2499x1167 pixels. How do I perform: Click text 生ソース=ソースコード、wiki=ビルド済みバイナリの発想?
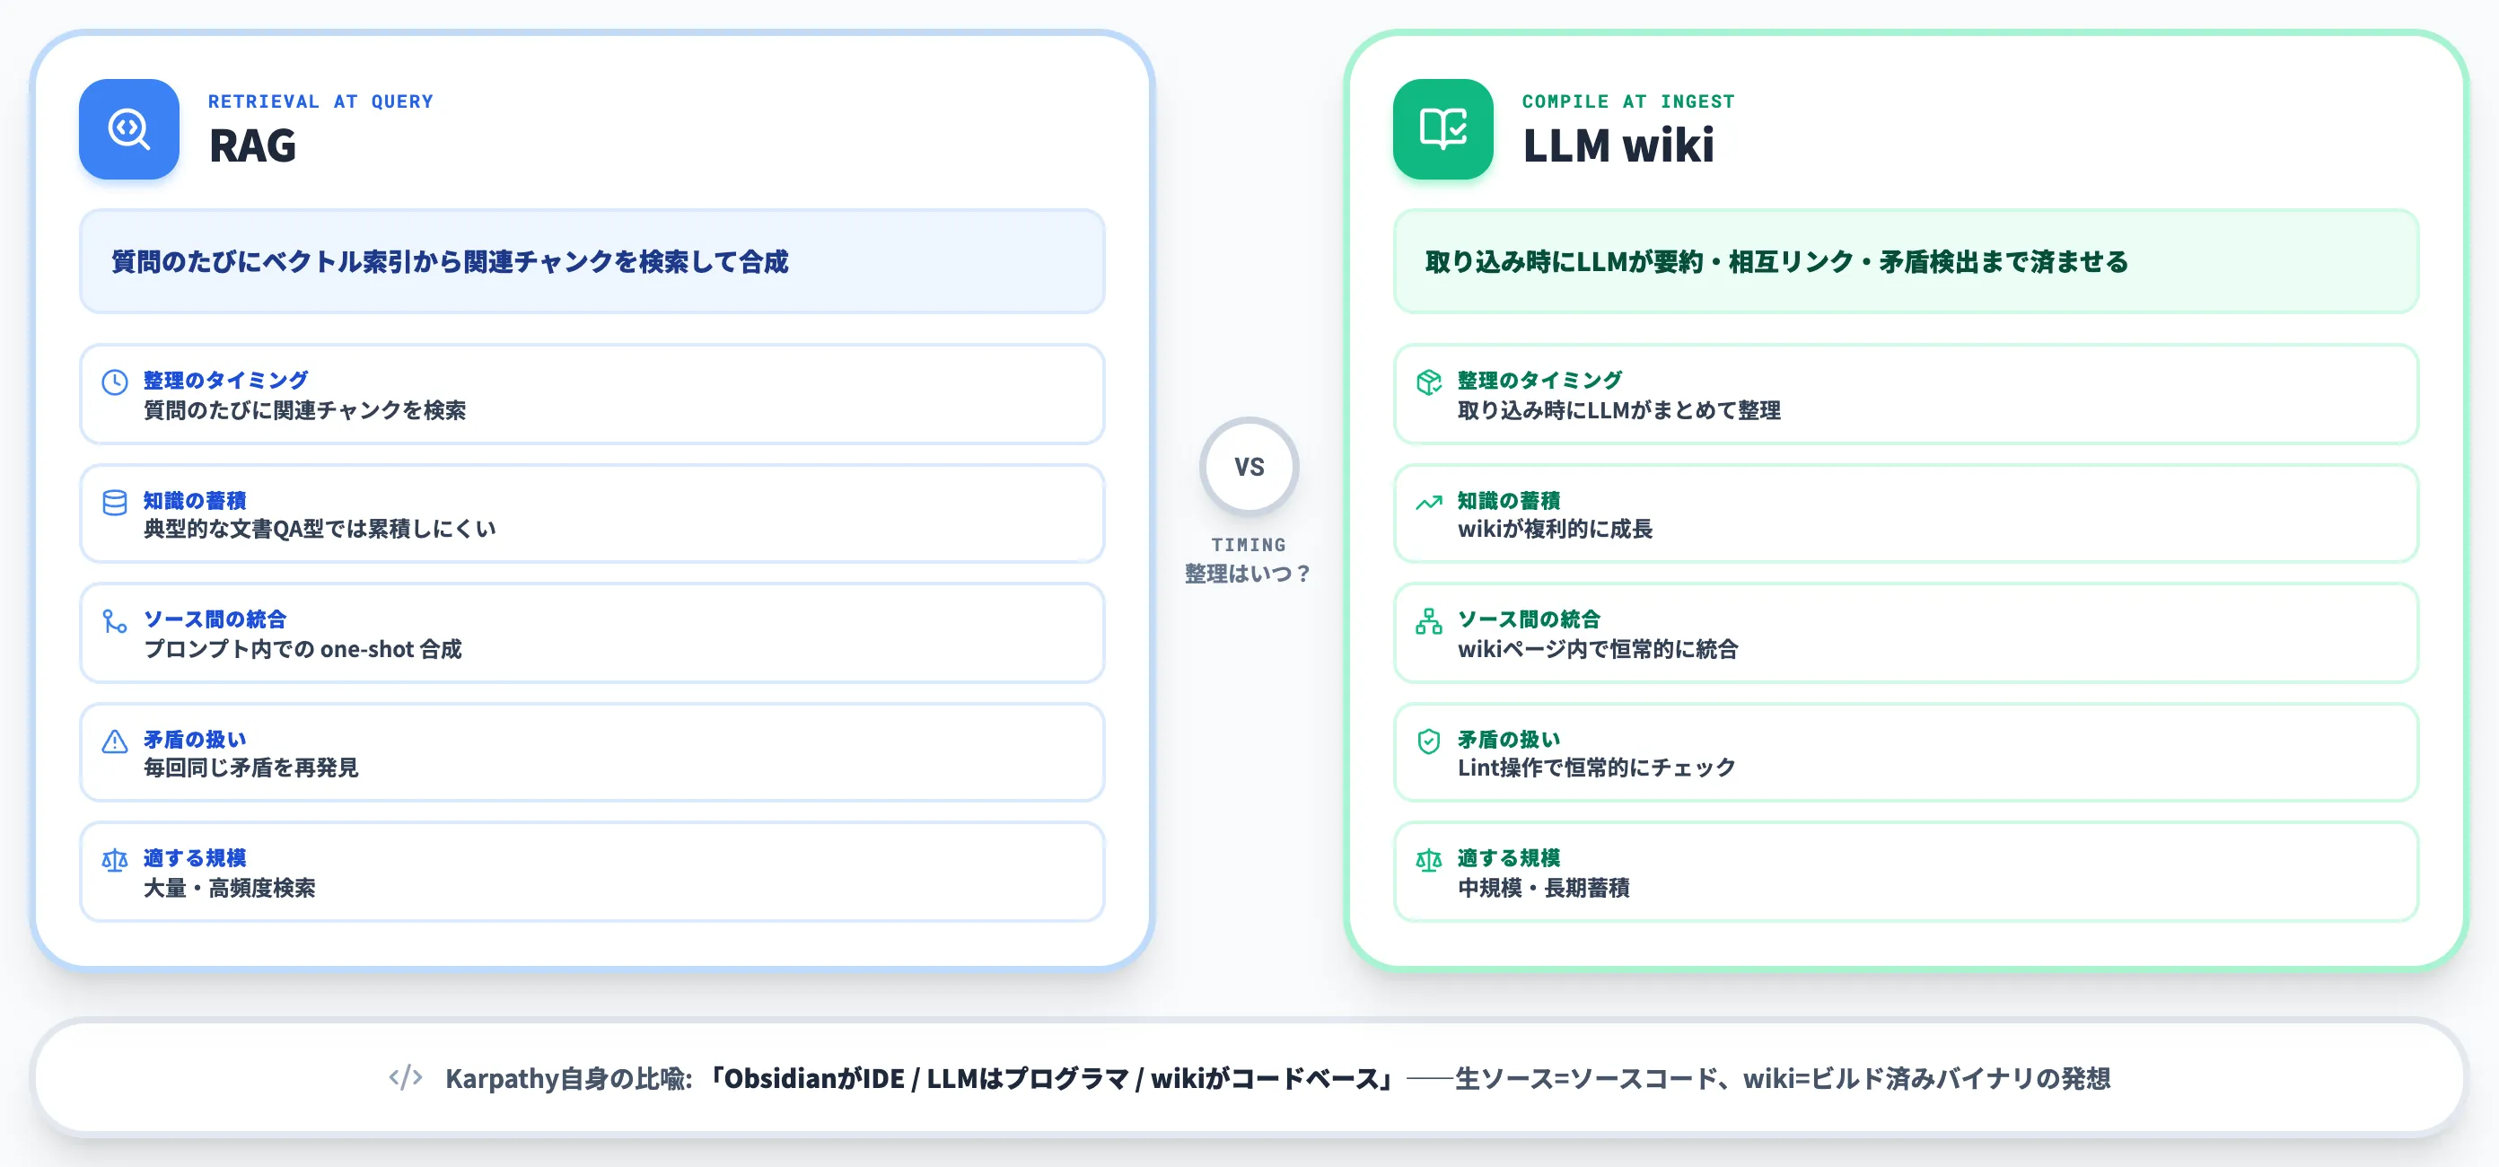click(x=1783, y=1078)
